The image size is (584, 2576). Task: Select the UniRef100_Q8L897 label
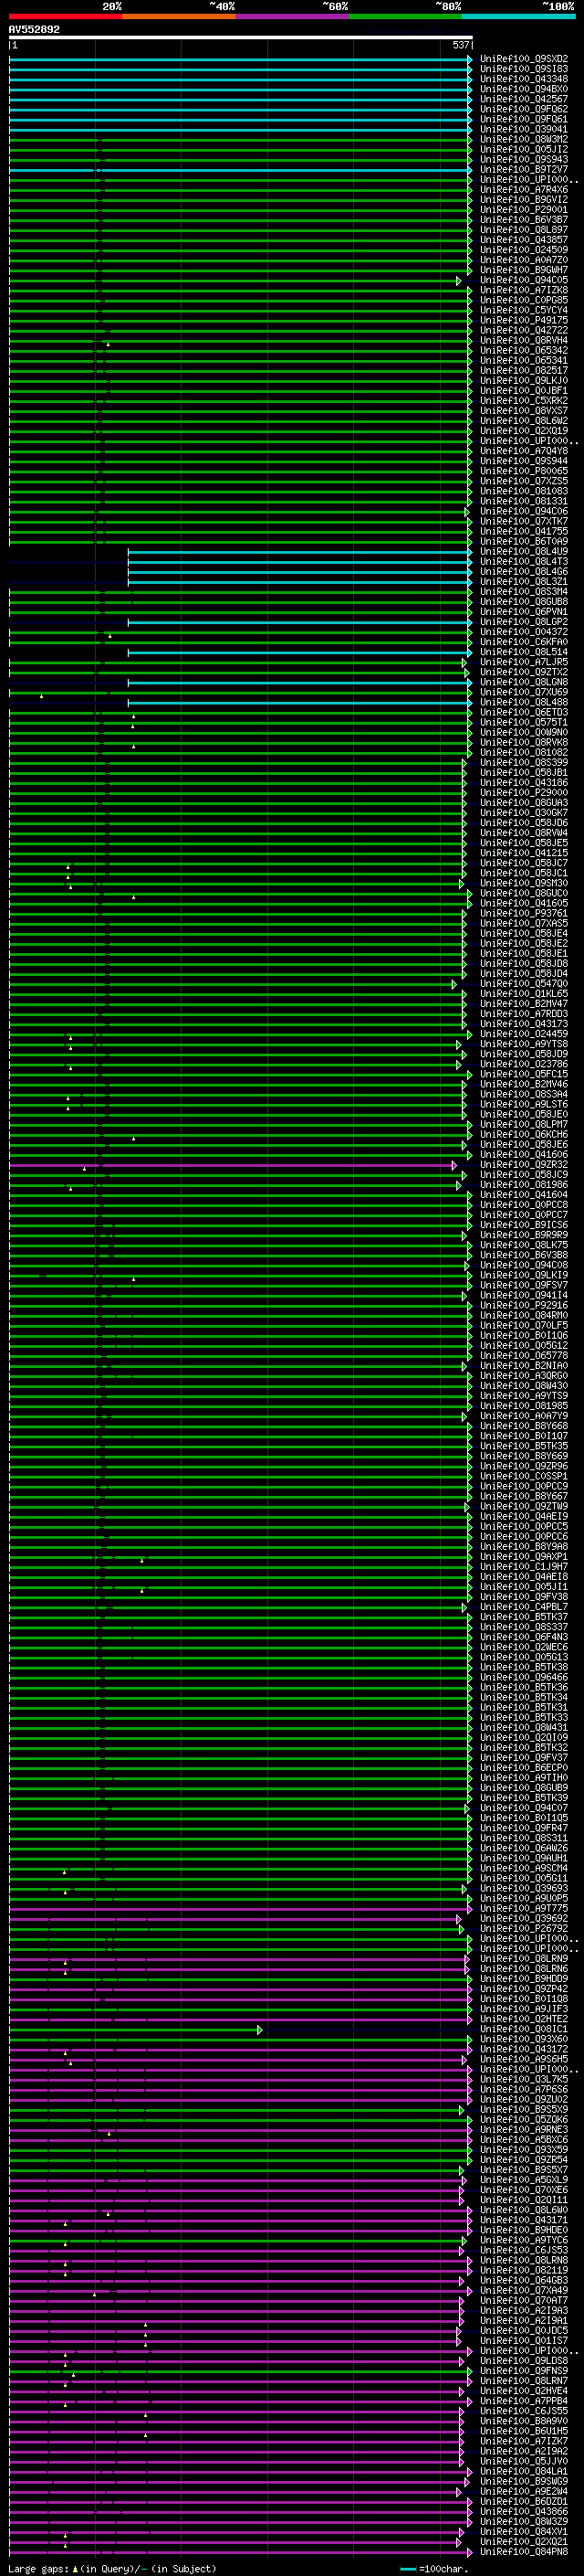pos(524,229)
